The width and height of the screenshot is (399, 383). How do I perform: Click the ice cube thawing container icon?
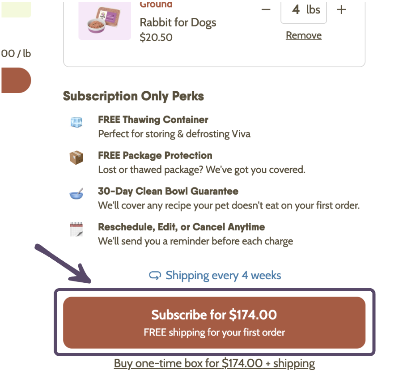tap(76, 122)
